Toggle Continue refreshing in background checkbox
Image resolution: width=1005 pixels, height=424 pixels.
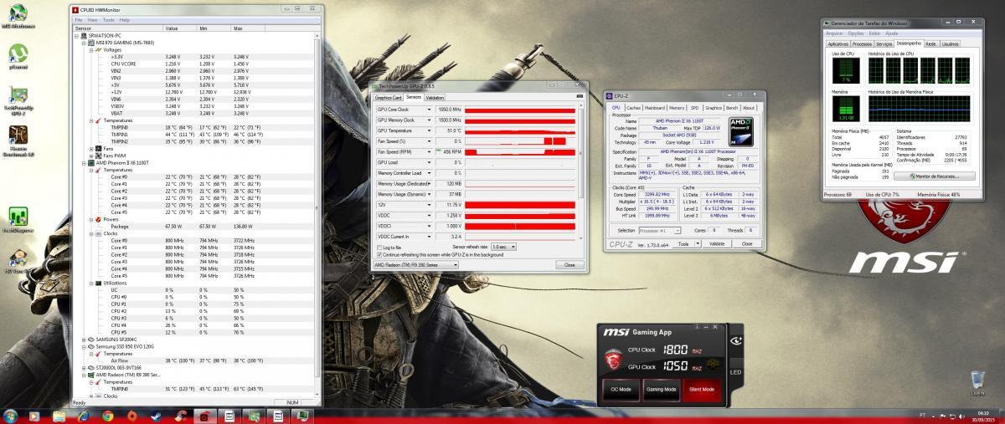coord(378,254)
